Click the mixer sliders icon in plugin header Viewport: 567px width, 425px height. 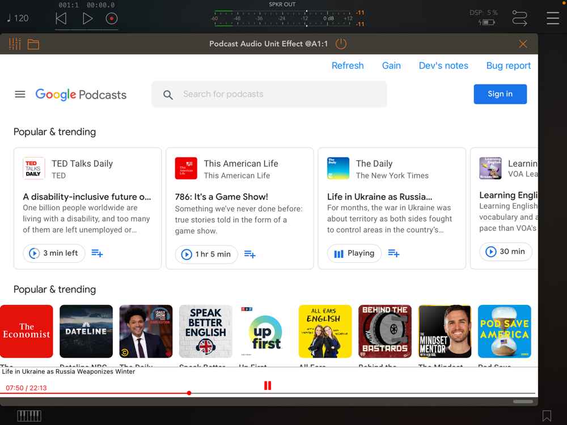click(x=15, y=44)
